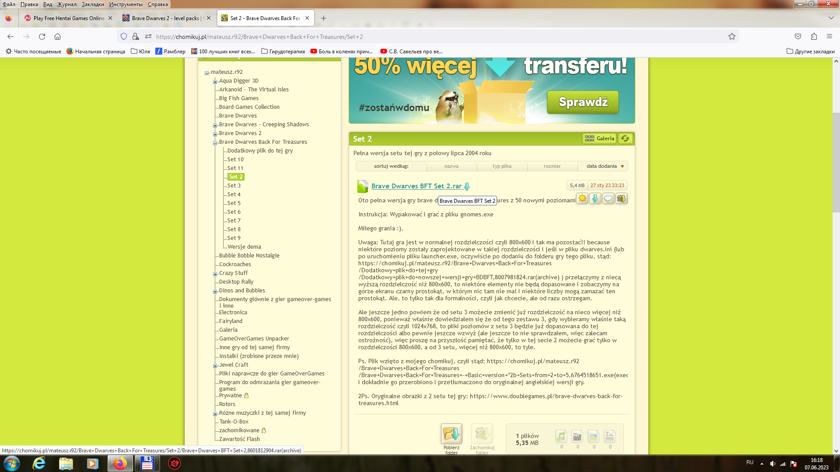Image resolution: width=840 pixels, height=472 pixels.
Task: Click the Sprawdź banner button
Action: point(583,102)
